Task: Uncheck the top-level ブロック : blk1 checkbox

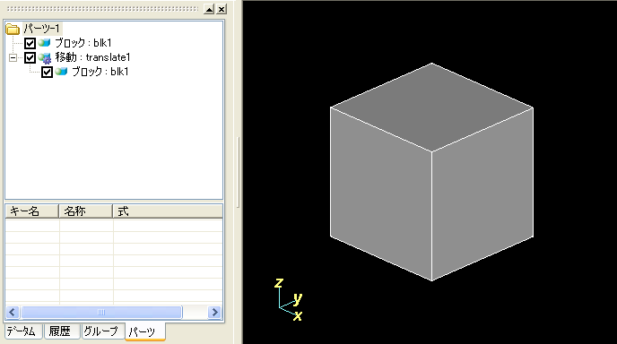Action: 30,43
